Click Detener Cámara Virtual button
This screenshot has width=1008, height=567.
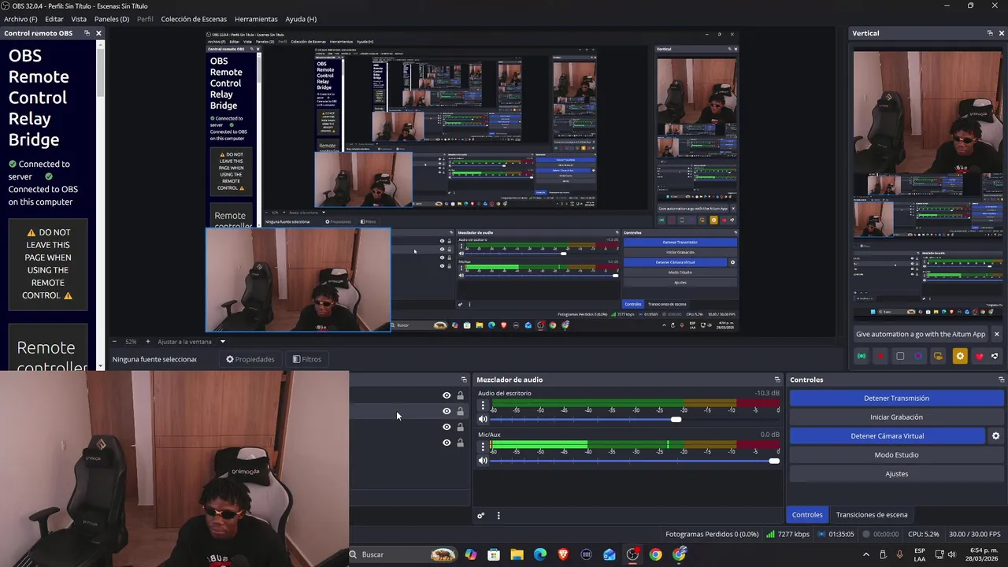point(888,436)
